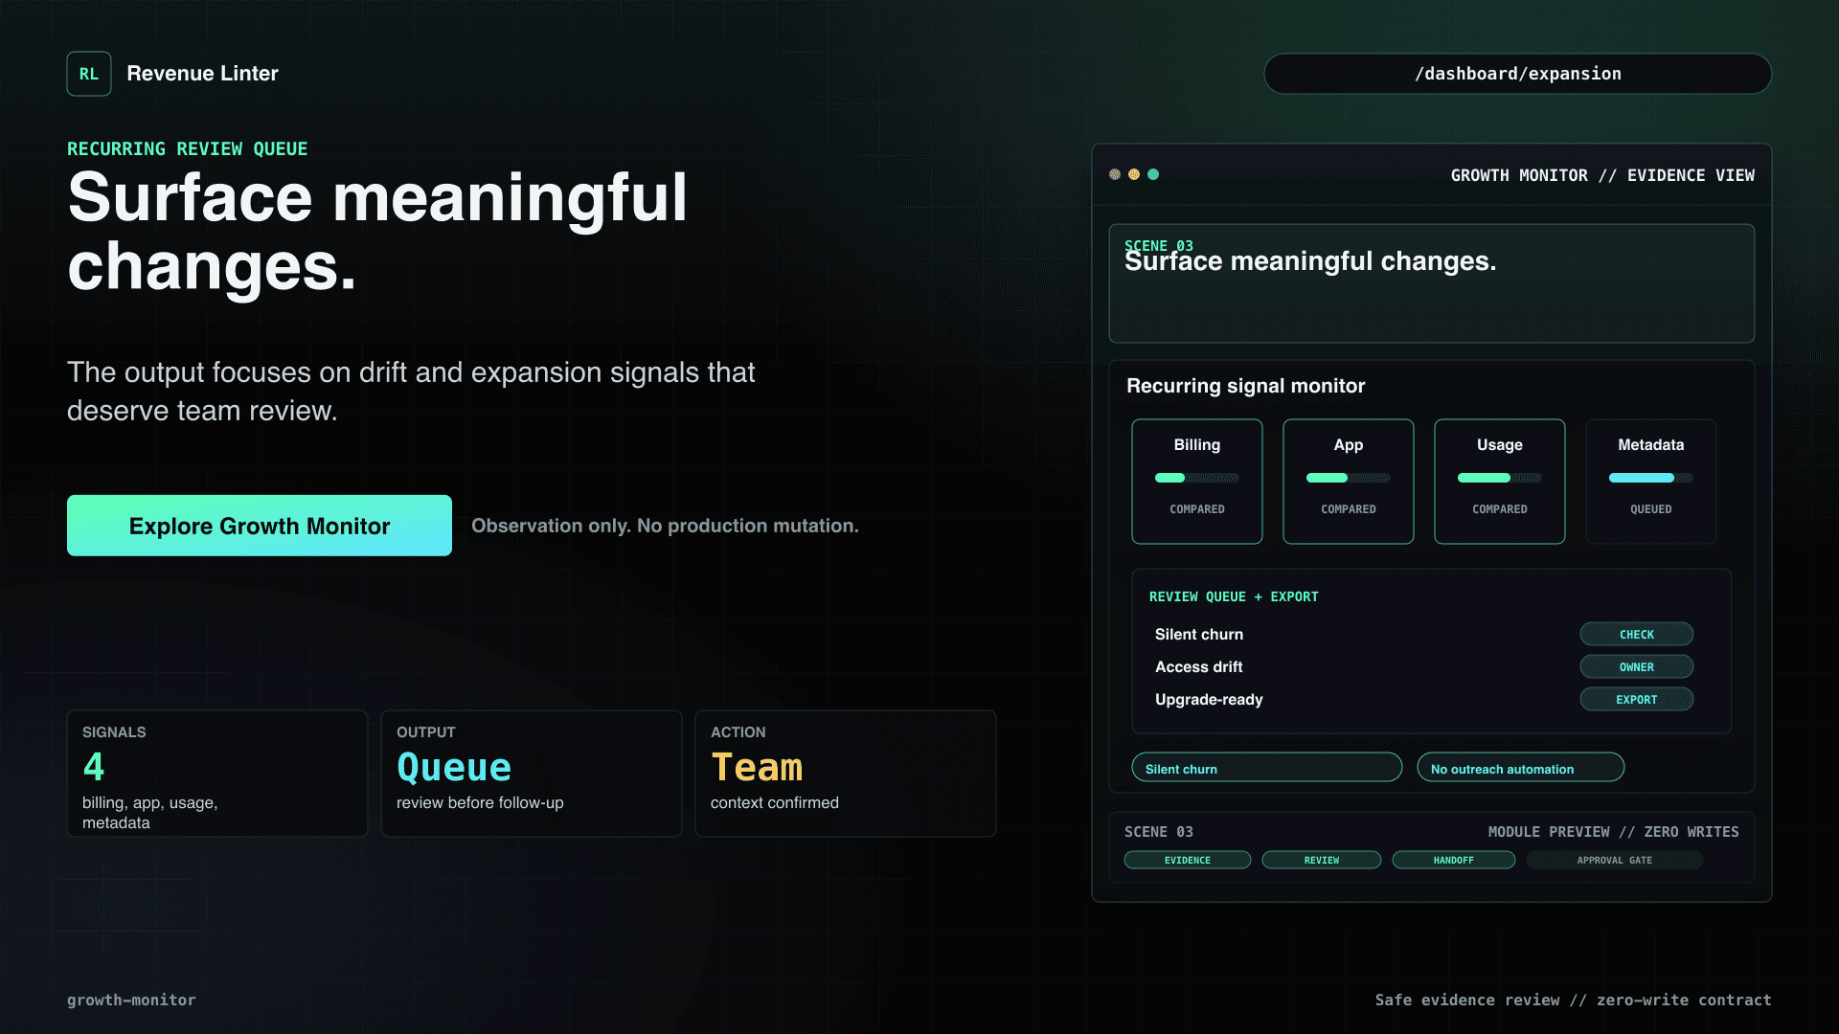The image size is (1839, 1034).
Task: Open the Metadata queued card
Action: pos(1651,482)
